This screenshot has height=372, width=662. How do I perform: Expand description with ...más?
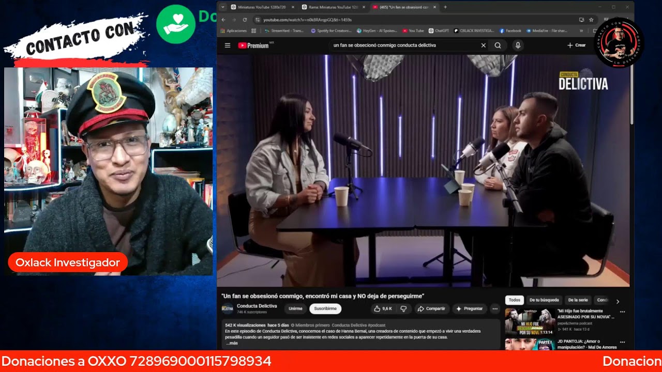[232, 343]
